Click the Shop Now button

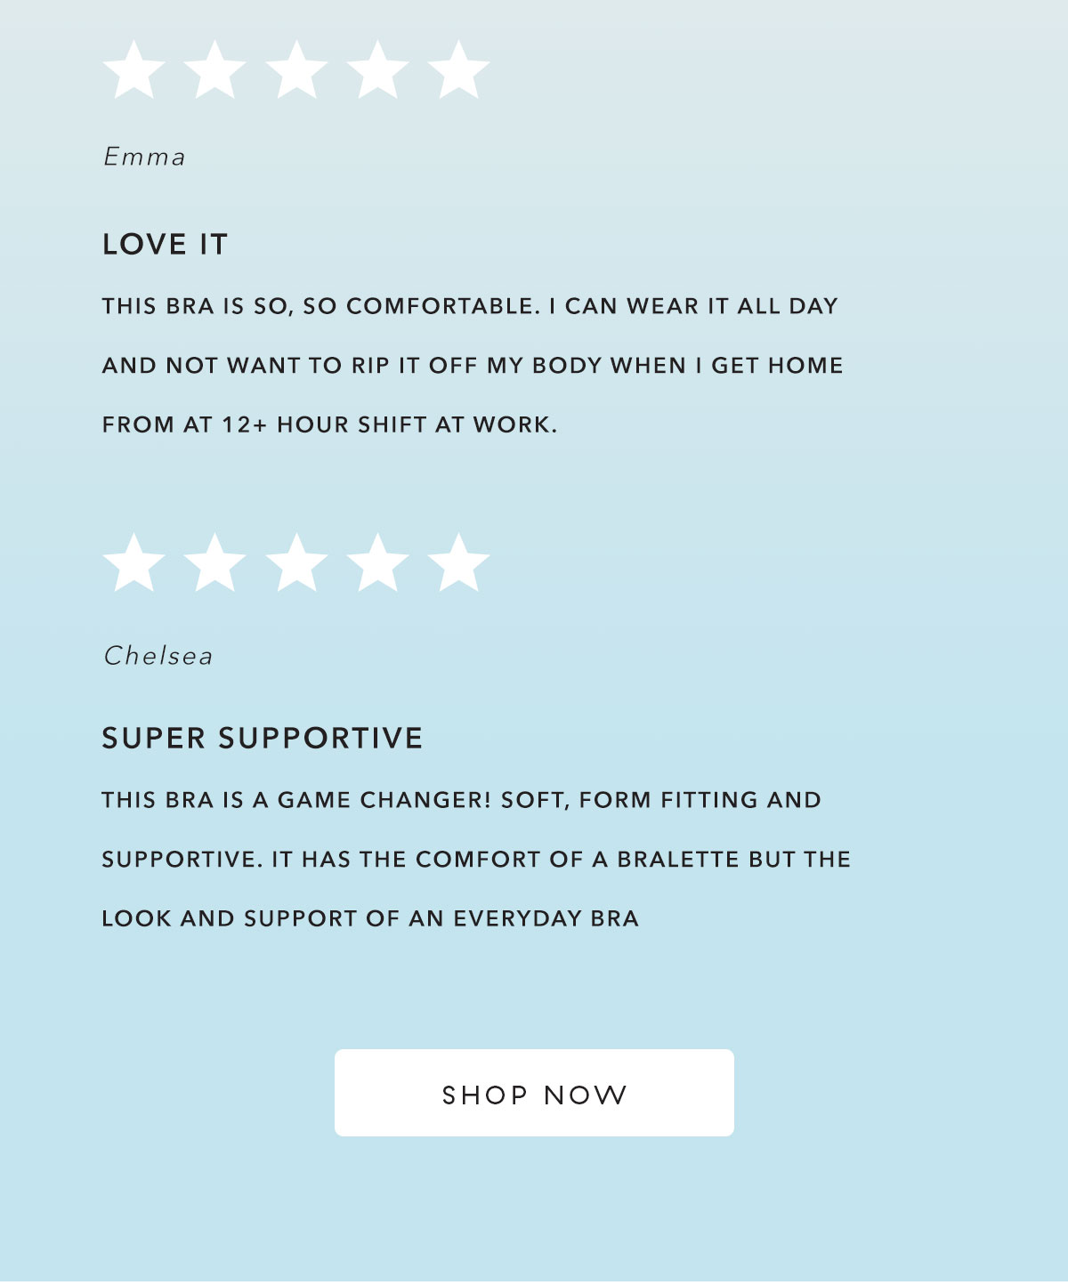point(534,1093)
